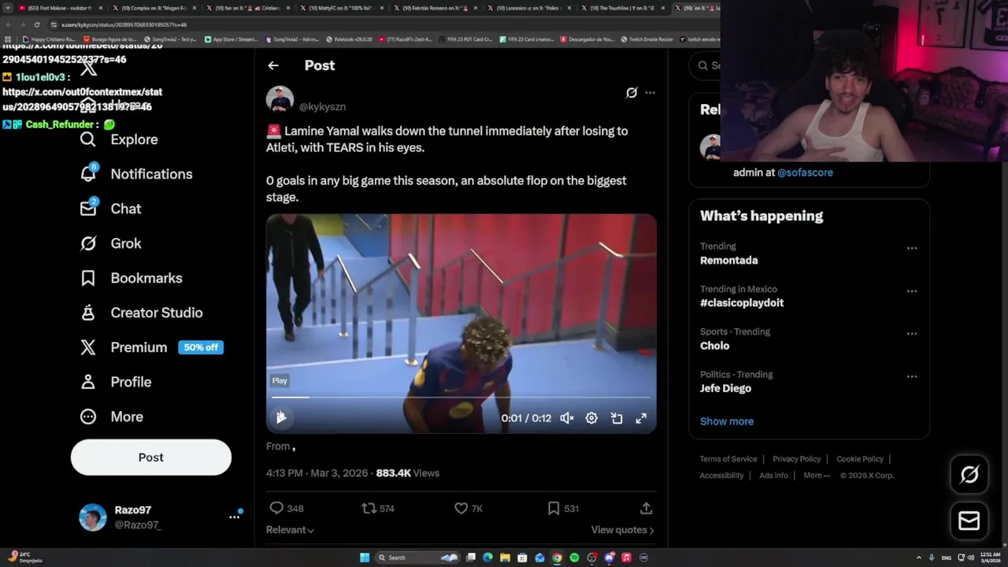Expand the More footer menu

(x=817, y=476)
